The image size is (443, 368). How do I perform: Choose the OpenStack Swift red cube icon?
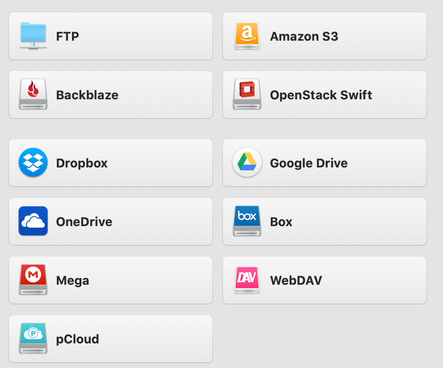[x=247, y=94]
